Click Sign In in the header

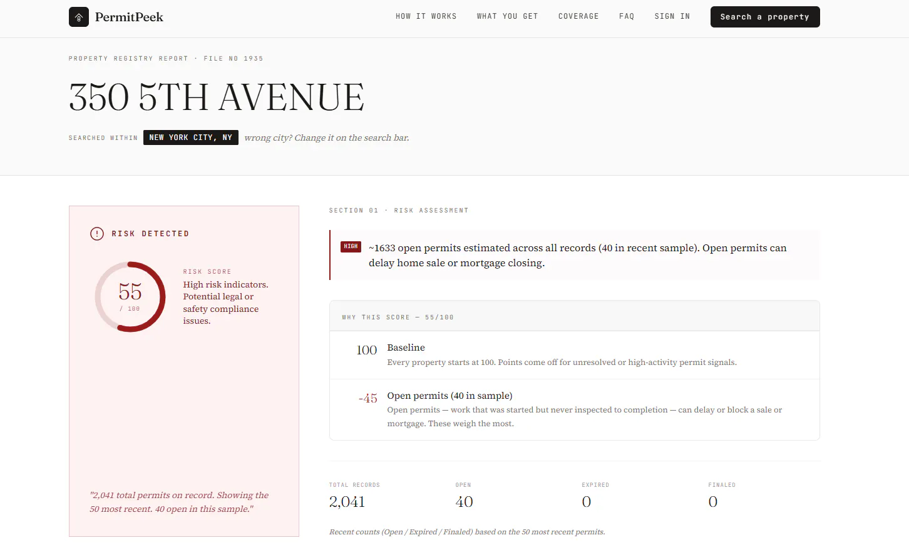point(672,16)
